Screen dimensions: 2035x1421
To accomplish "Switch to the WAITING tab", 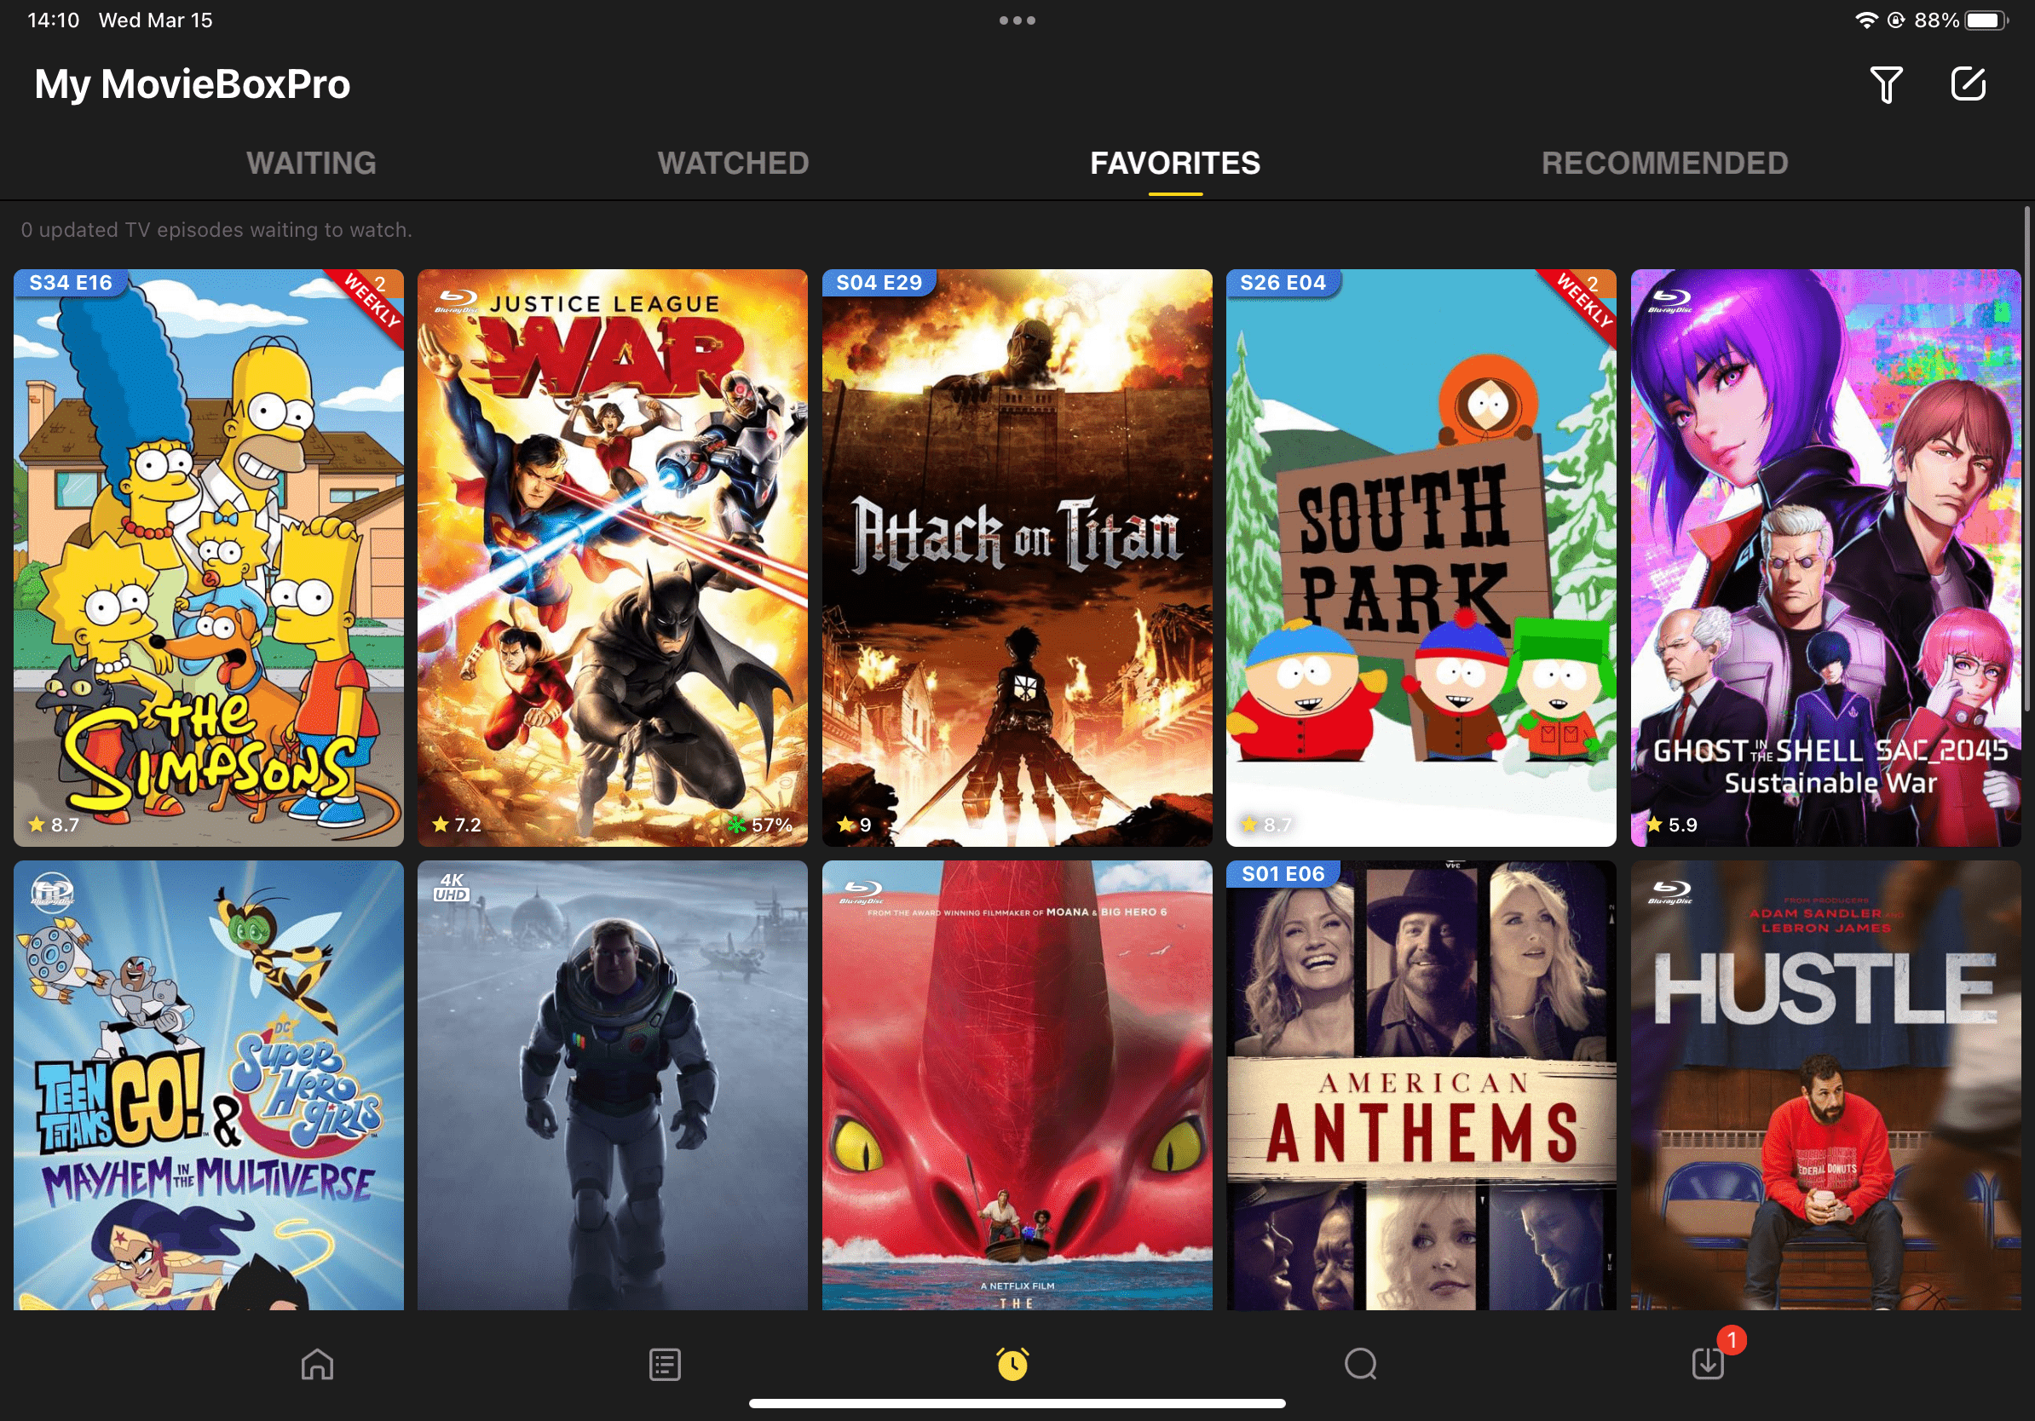I will 312,163.
